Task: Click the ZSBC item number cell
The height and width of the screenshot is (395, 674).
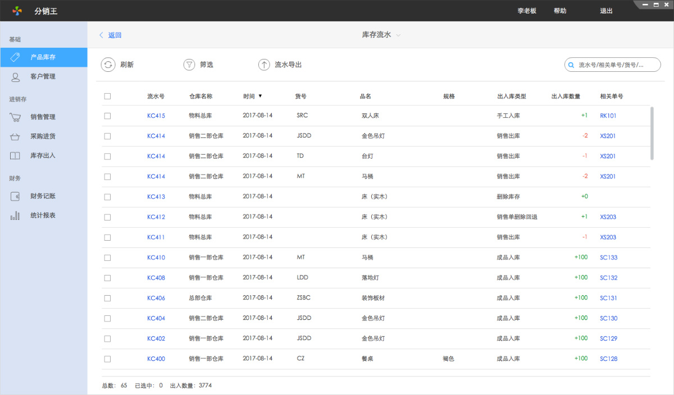Action: (x=303, y=298)
